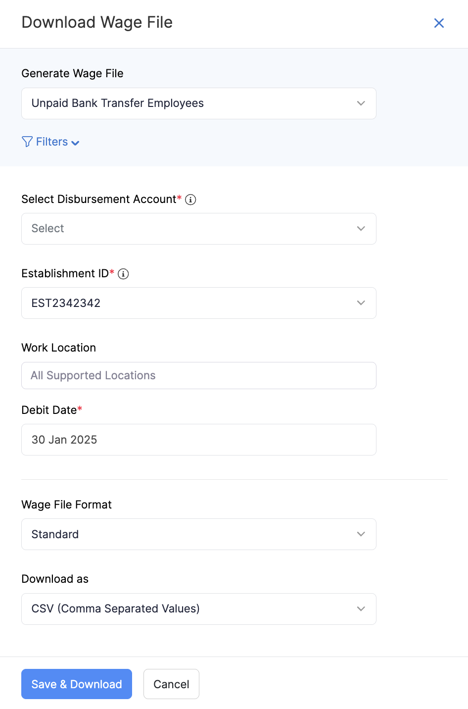Click Save & Download
The width and height of the screenshot is (468, 709).
[x=76, y=684]
